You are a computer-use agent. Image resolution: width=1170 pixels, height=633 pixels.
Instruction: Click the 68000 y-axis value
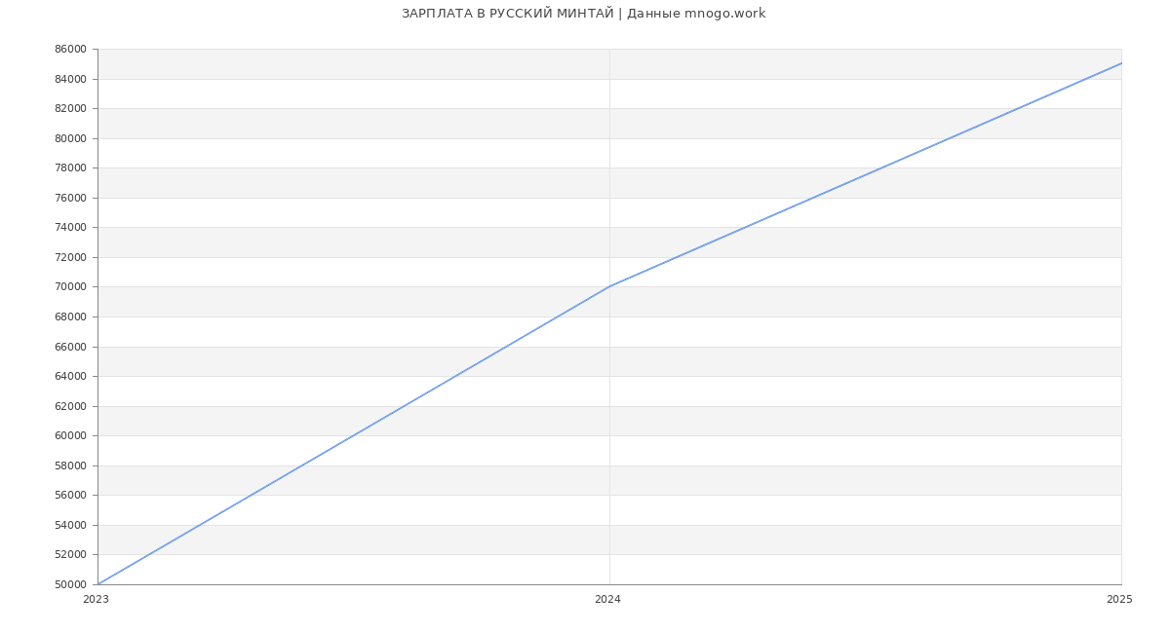tap(70, 316)
